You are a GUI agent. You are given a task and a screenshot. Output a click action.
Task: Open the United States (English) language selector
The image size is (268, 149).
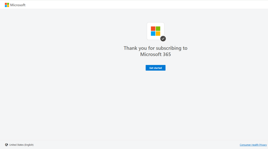pyautogui.click(x=21, y=145)
